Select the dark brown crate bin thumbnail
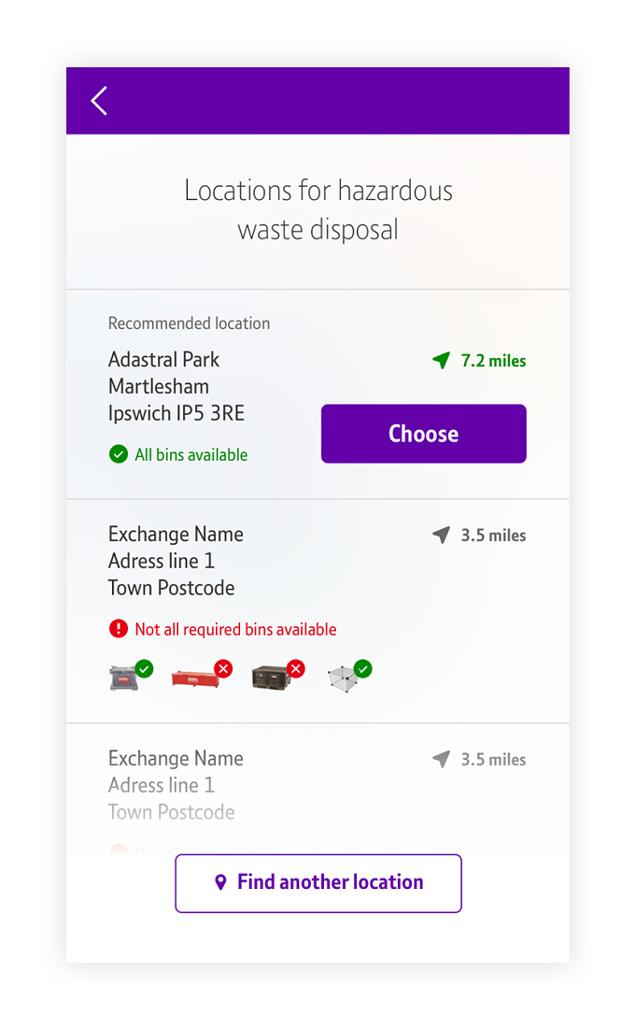The height and width of the screenshot is (1030, 635). pos(271,678)
